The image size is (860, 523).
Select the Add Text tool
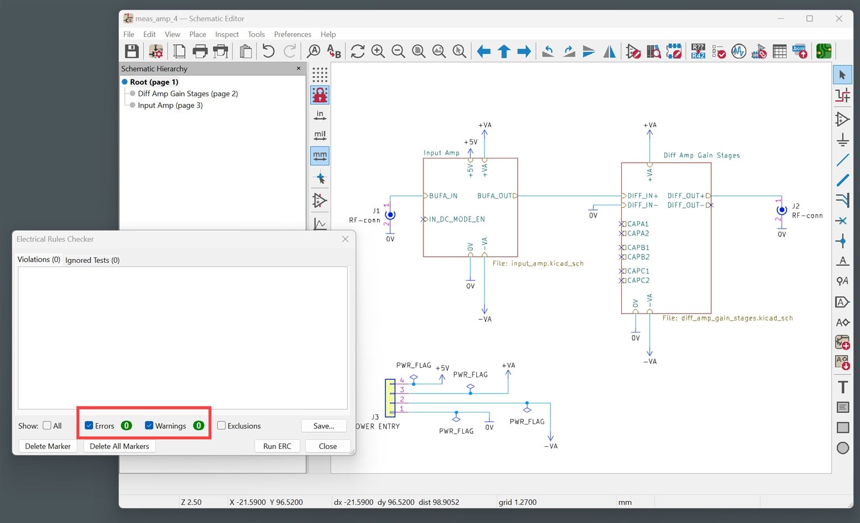(x=843, y=387)
